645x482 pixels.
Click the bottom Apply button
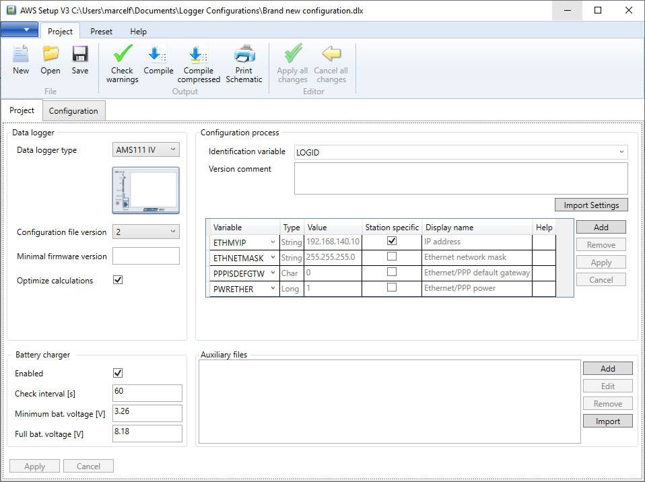34,467
